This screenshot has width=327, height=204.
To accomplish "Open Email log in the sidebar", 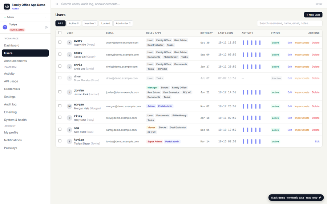I will 25,112.
